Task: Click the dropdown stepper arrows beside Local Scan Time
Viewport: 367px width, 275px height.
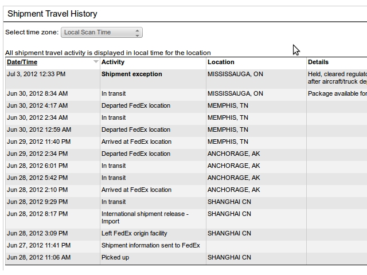Action: (138, 33)
